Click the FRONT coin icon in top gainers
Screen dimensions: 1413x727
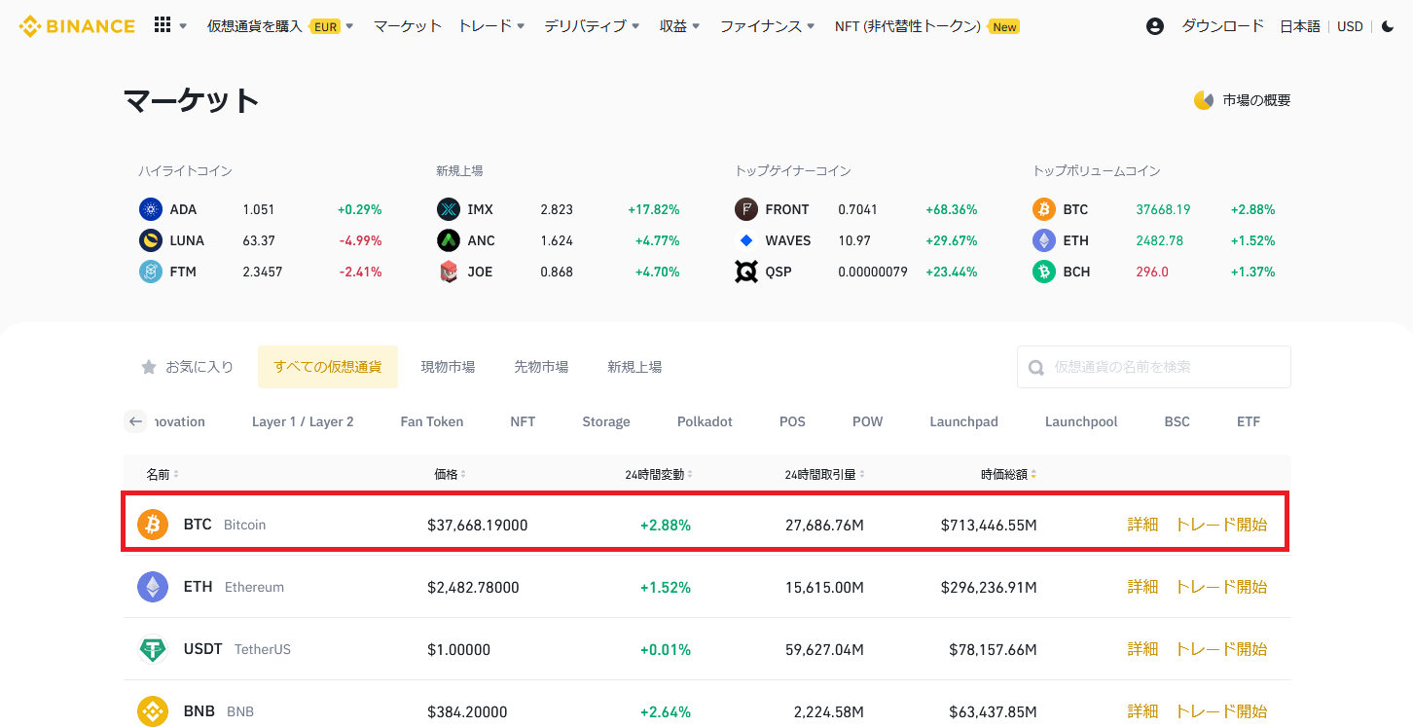(x=746, y=209)
